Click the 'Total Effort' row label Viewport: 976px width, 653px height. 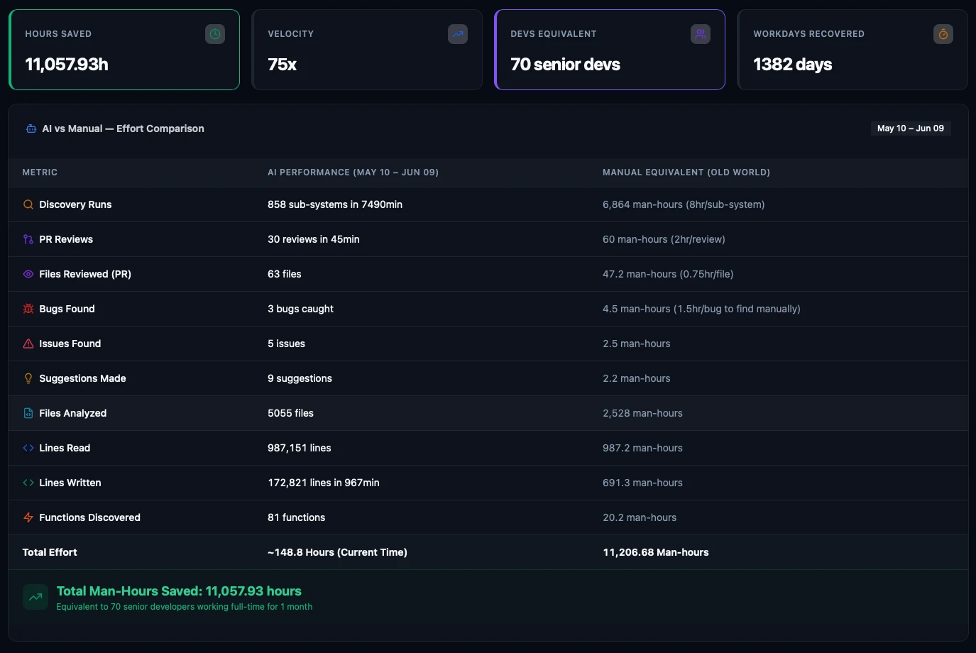click(x=50, y=552)
